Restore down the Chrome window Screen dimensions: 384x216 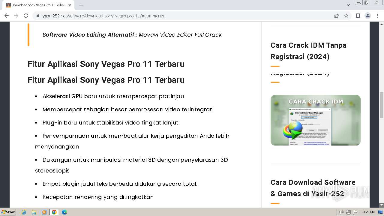point(366,3)
